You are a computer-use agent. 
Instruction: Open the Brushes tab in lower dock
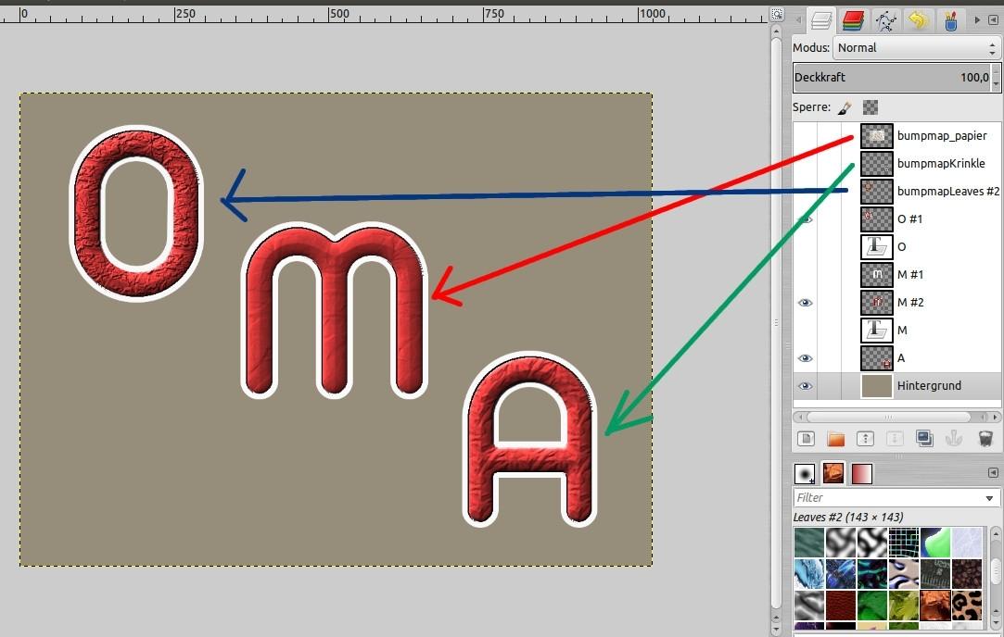(x=805, y=474)
